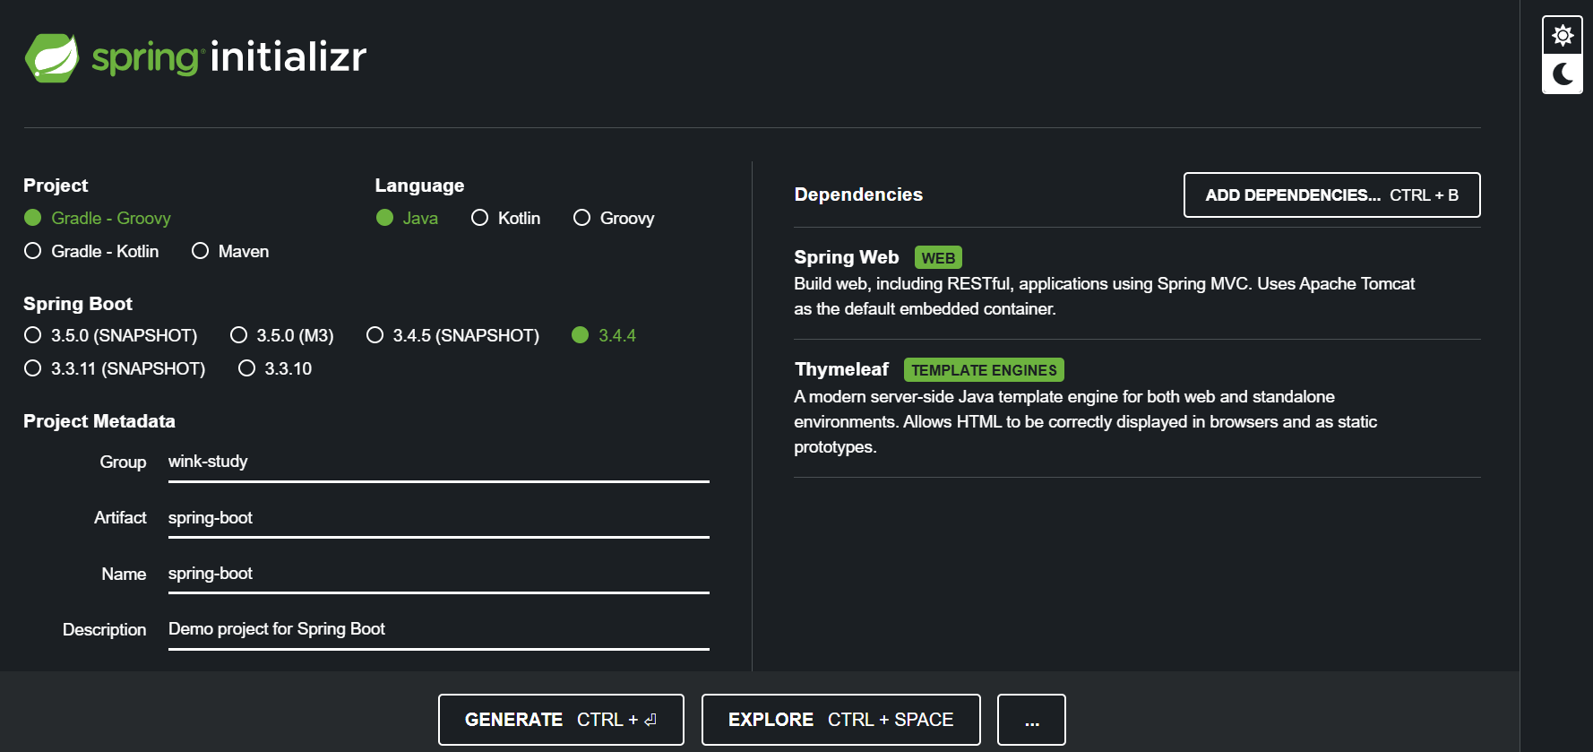Edit the Artifact field
Viewport: 1593px width, 752px height.
[439, 518]
